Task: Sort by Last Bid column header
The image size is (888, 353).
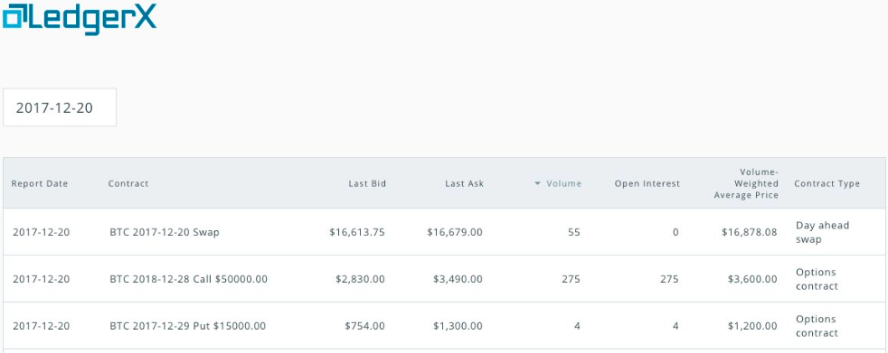Action: (367, 183)
